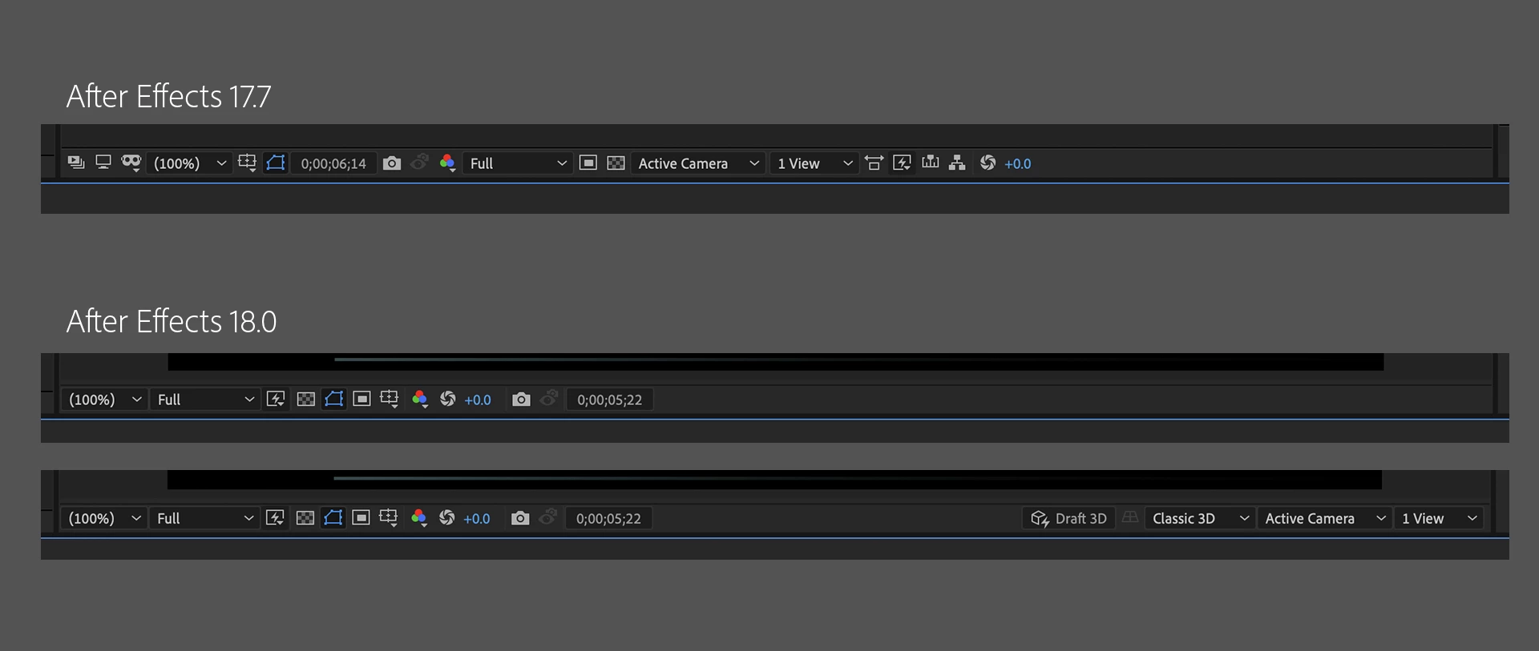The width and height of the screenshot is (1539, 651).
Task: Open grid and guide options, 18.0 toolbar without Draft 3D
Action: pos(390,399)
